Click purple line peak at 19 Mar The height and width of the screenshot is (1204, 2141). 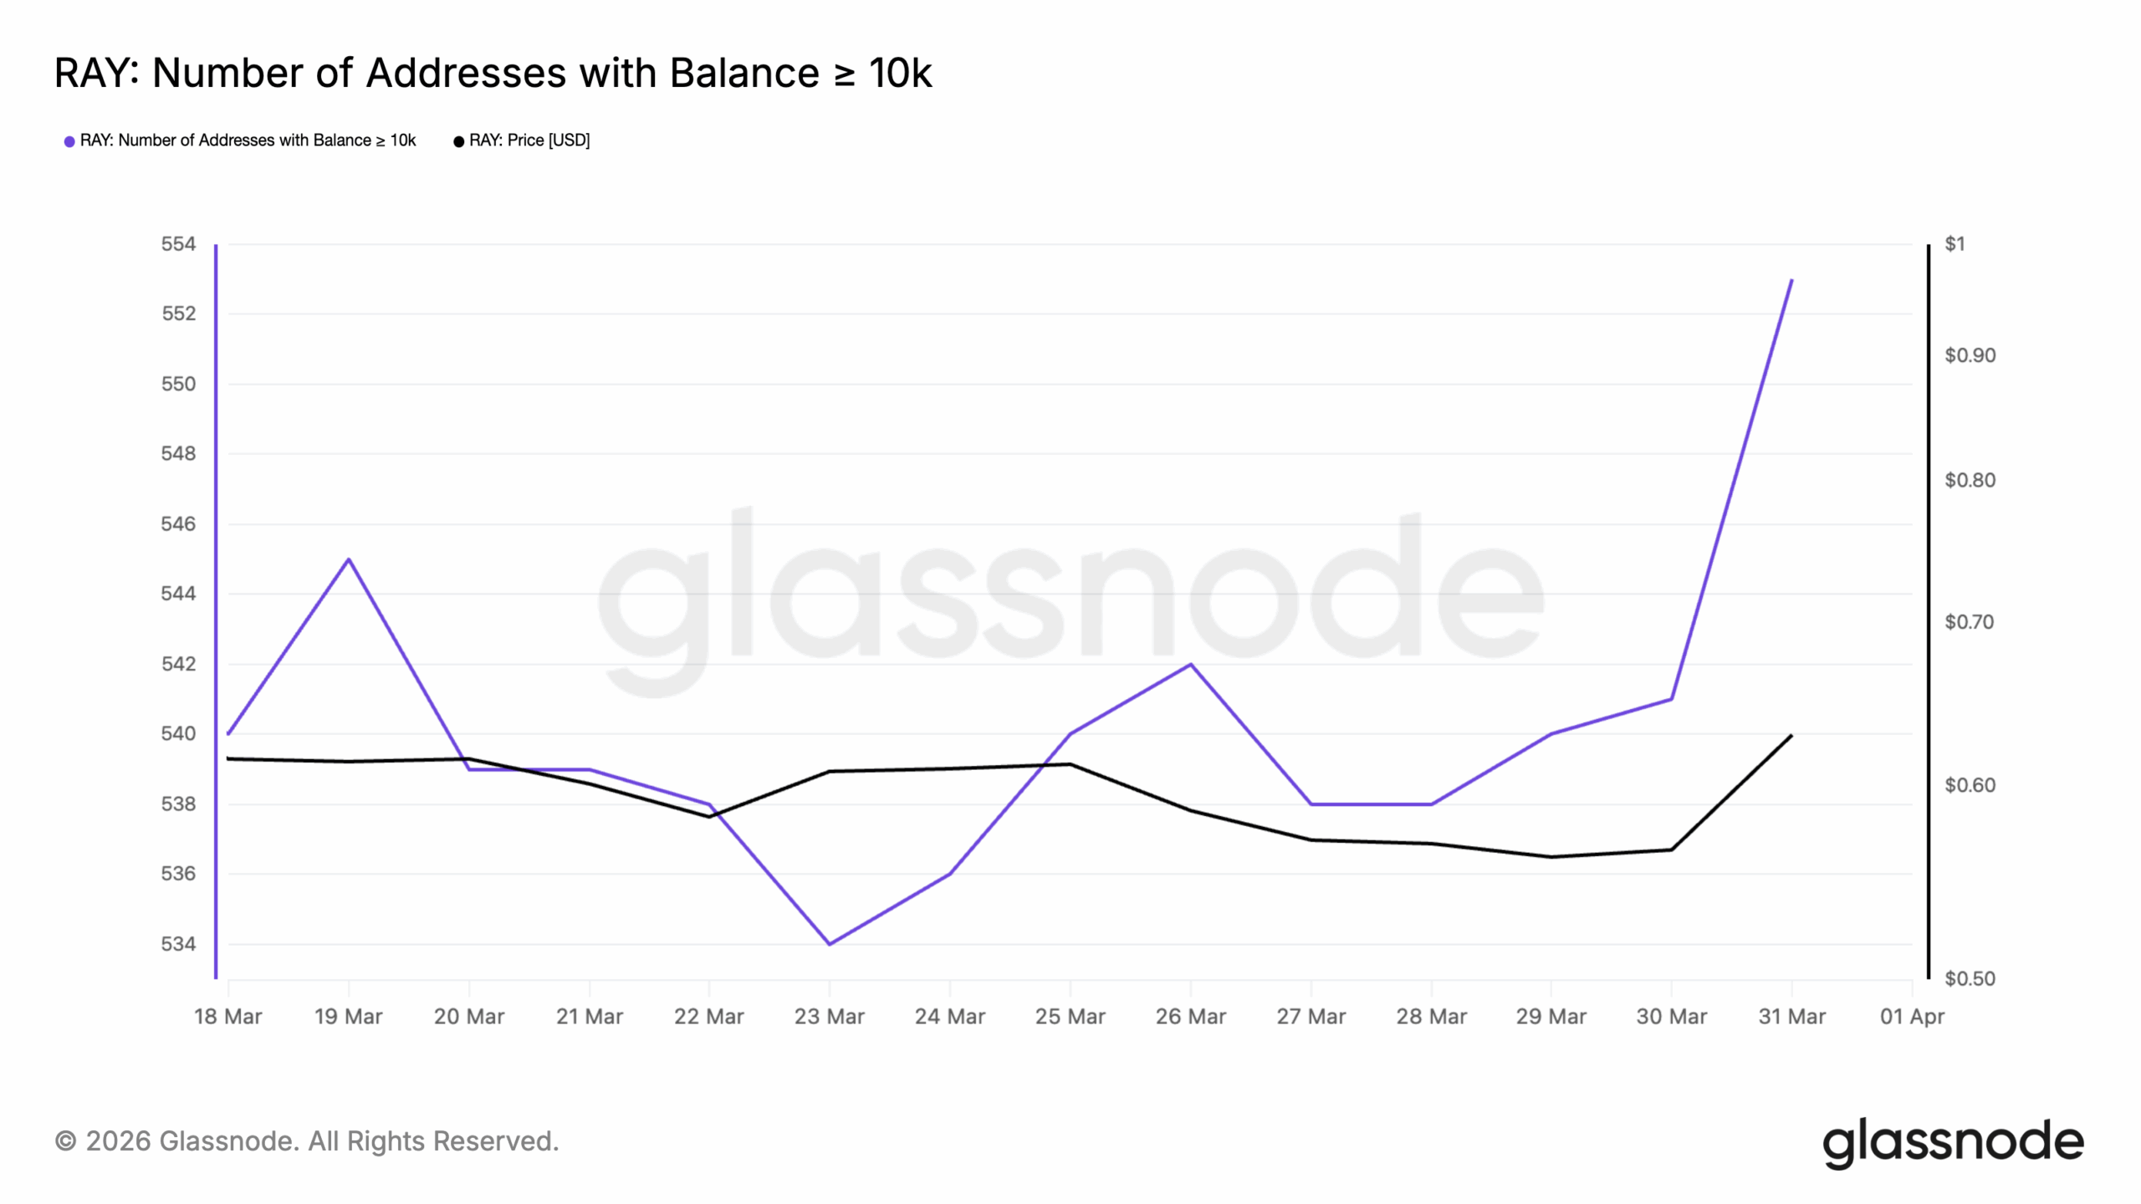(x=349, y=559)
